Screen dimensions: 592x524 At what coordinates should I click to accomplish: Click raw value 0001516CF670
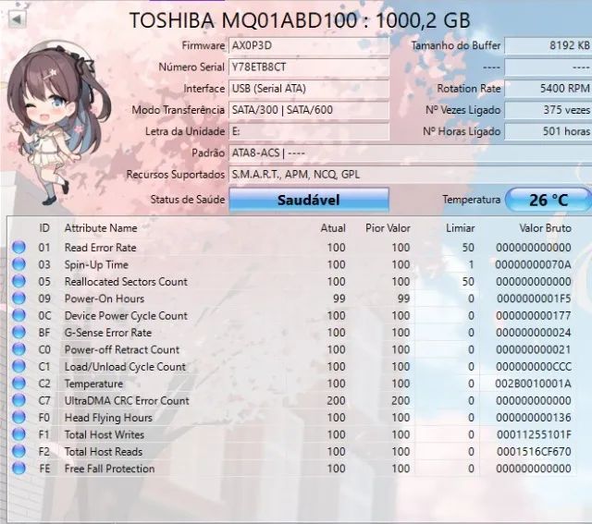point(534,452)
